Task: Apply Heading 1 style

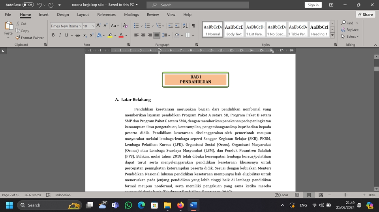Action: [319, 29]
